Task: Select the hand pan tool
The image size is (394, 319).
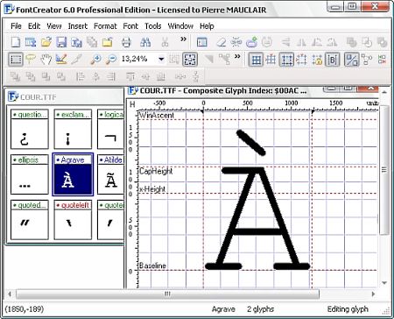Action: click(x=46, y=60)
